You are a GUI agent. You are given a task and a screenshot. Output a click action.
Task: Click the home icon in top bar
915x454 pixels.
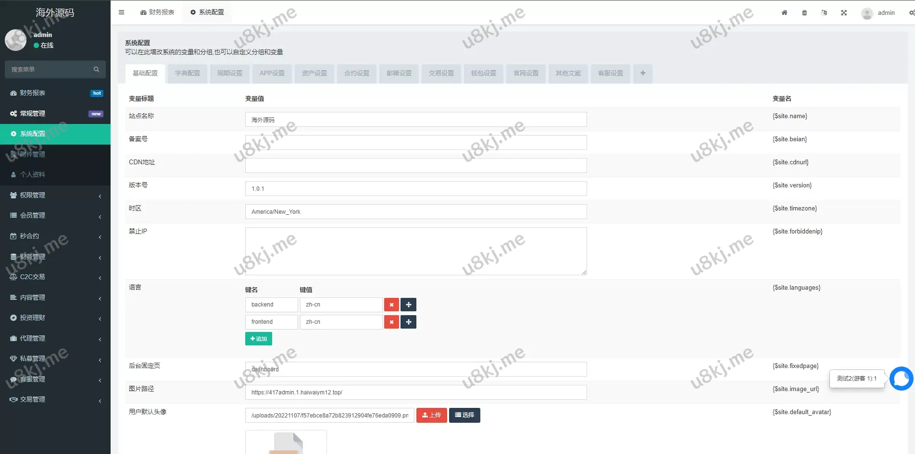point(784,13)
